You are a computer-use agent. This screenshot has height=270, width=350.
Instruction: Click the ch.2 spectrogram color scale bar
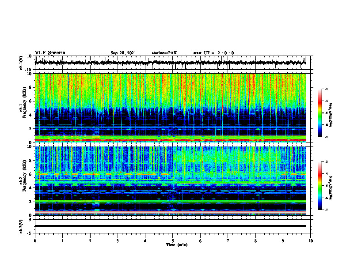pyautogui.click(x=320, y=186)
